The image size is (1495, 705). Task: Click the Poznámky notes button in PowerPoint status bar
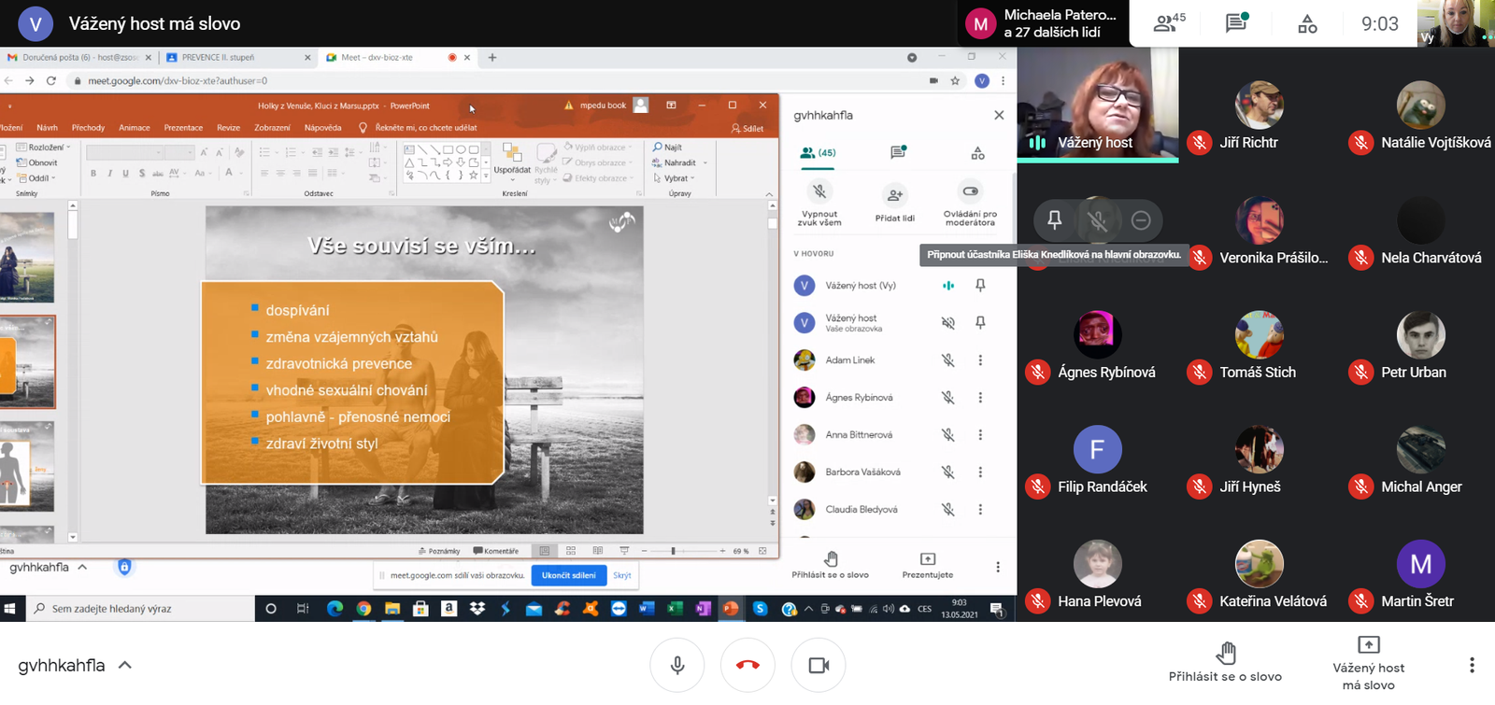[439, 551]
